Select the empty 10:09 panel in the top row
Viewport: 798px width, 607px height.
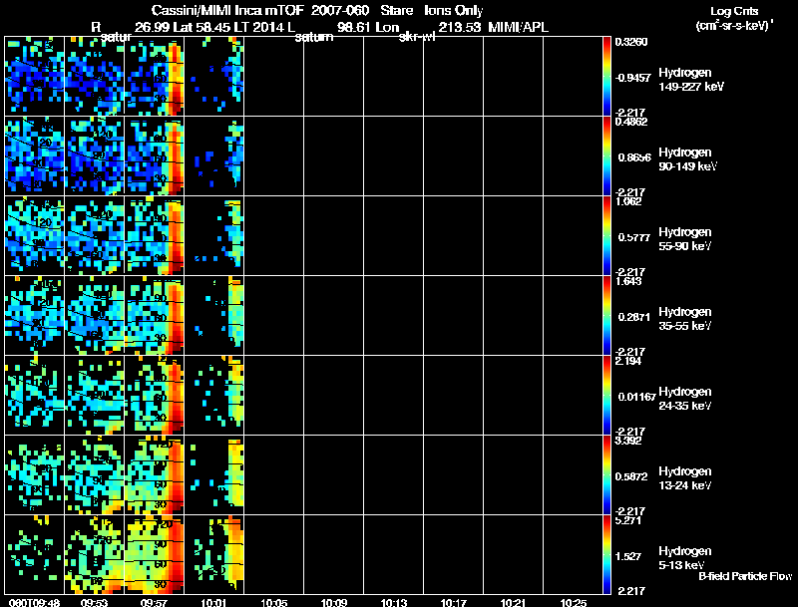tap(333, 75)
